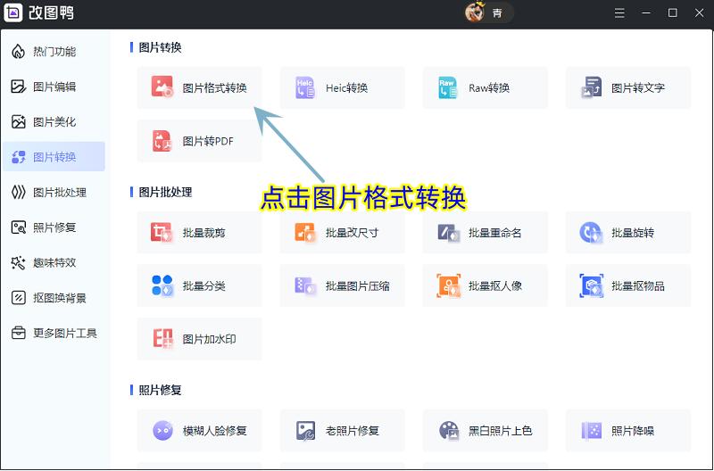Select the 图片编辑 sidebar icon
The image size is (714, 471).
(x=18, y=87)
